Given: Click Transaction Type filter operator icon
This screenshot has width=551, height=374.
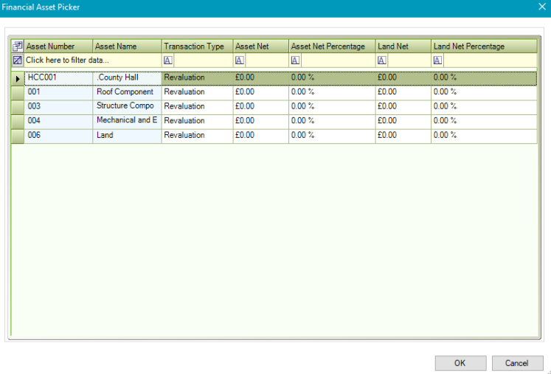Looking at the screenshot, I should (x=168, y=60).
